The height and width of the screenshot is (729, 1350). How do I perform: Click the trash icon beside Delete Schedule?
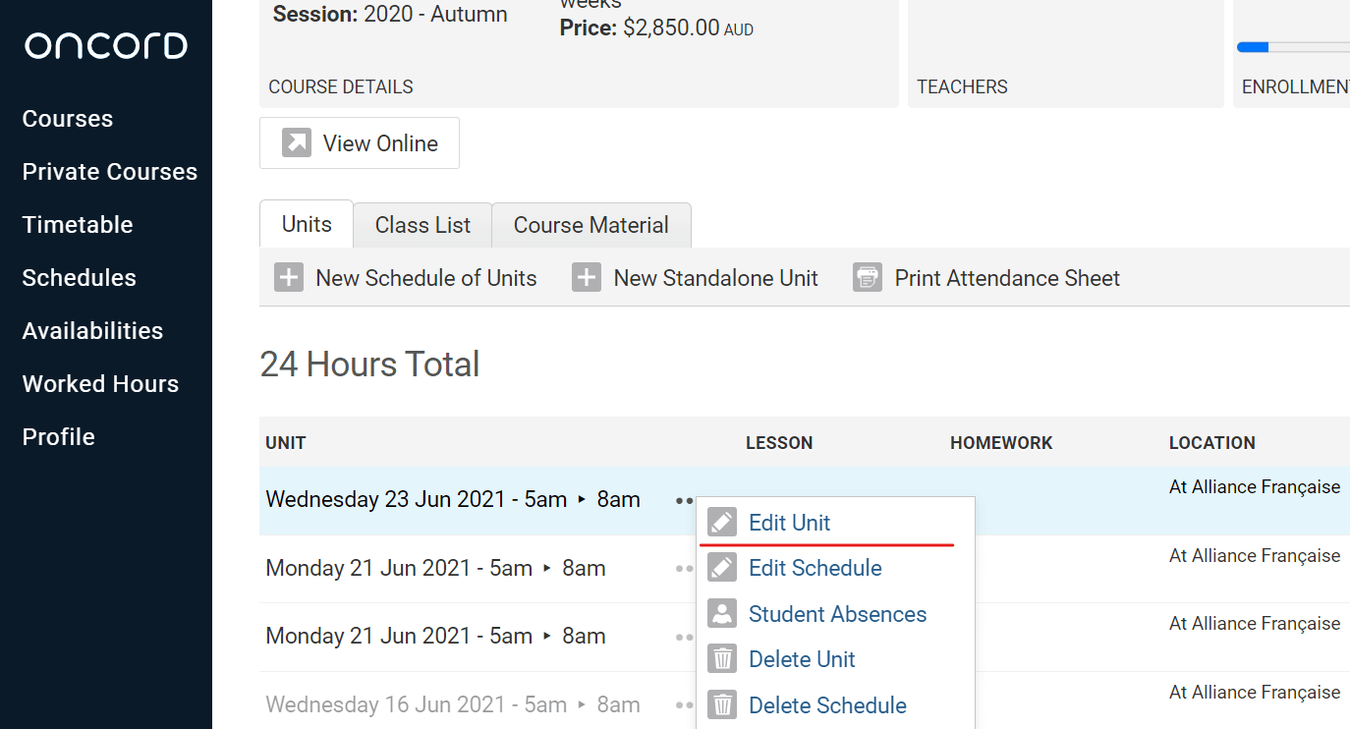pos(722,705)
